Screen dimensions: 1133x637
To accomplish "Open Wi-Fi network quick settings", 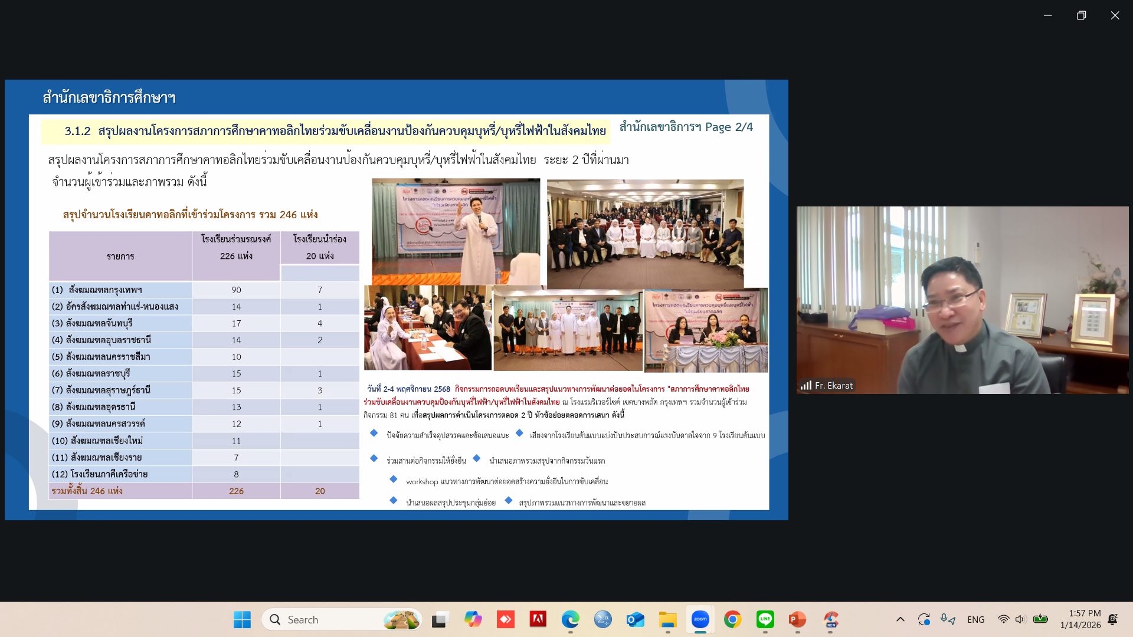I will click(x=1003, y=619).
